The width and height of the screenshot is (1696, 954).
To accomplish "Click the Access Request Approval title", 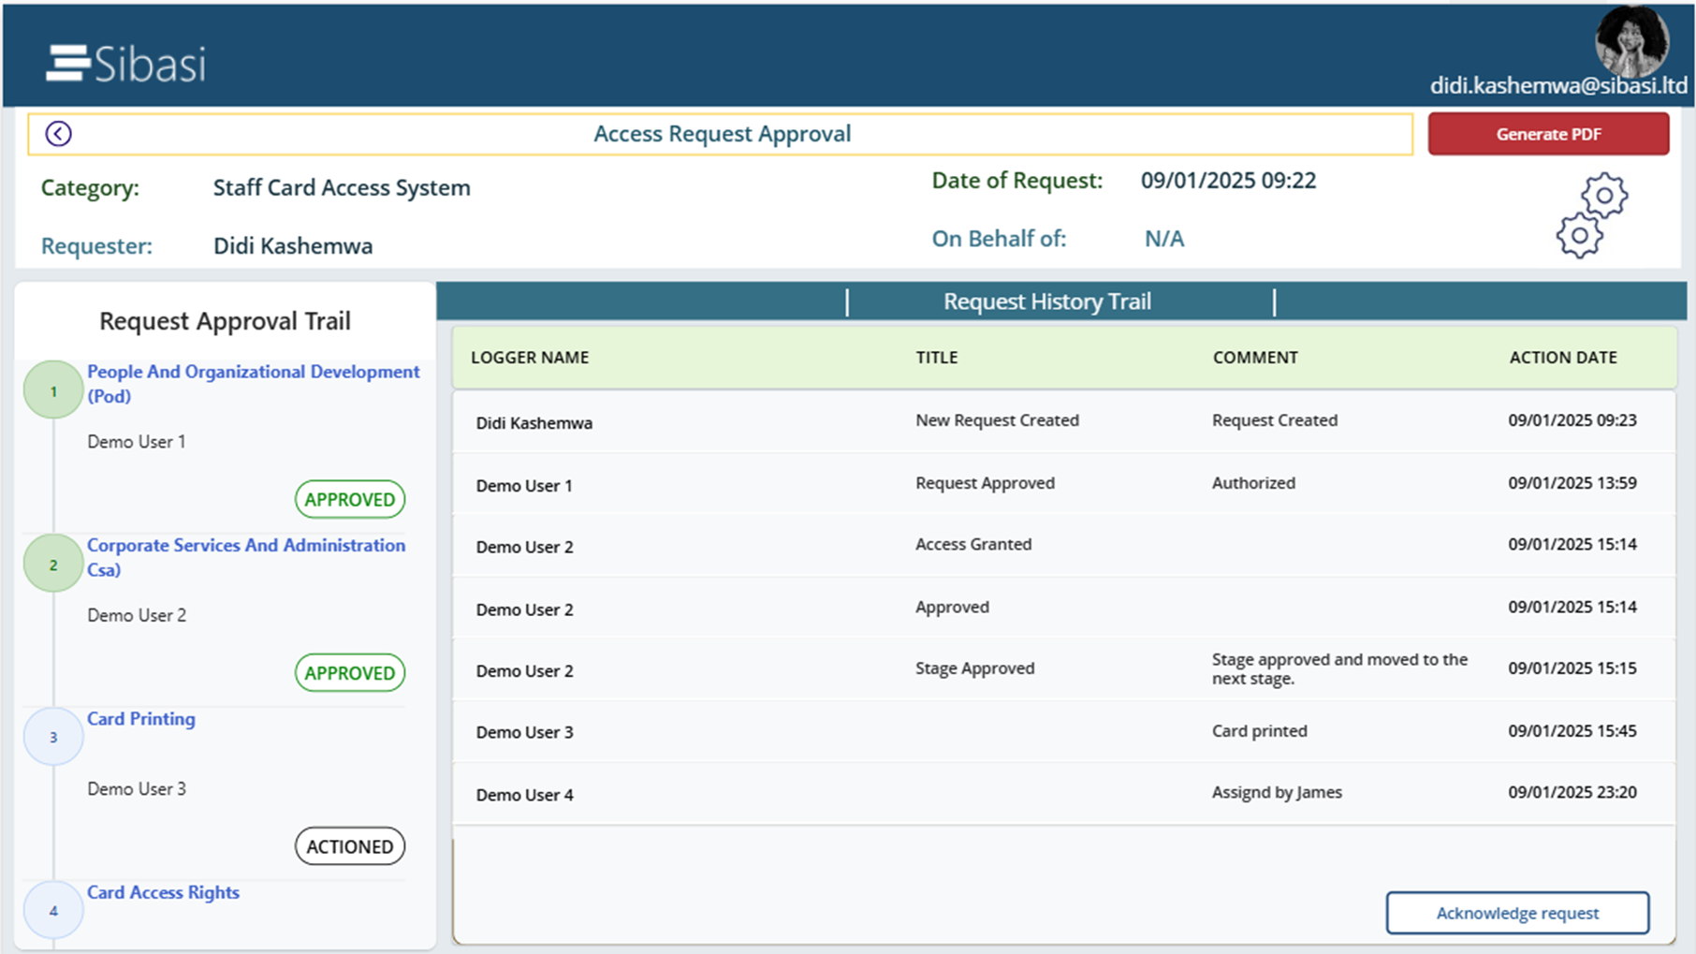I will (x=722, y=134).
